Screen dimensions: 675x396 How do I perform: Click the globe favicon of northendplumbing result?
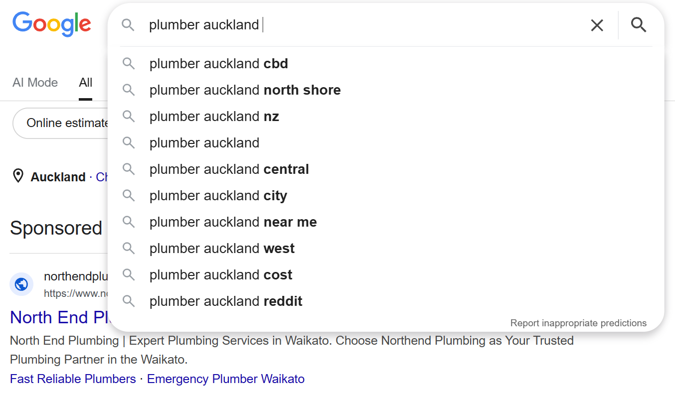21,284
